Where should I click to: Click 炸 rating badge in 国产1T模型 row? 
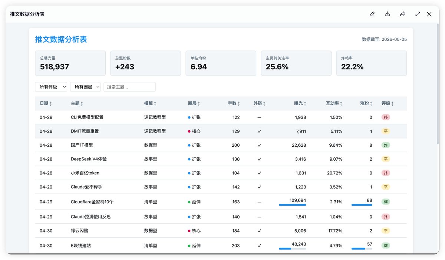click(x=386, y=145)
